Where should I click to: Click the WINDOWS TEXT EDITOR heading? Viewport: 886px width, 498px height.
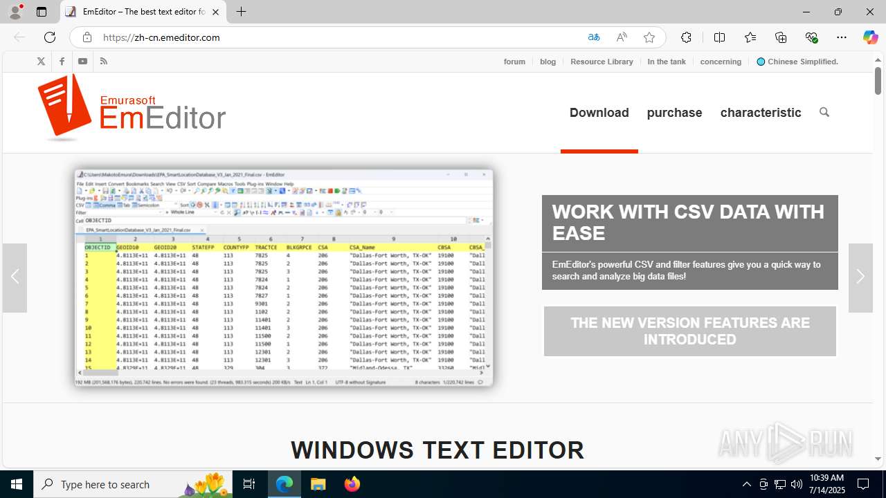[437, 450]
